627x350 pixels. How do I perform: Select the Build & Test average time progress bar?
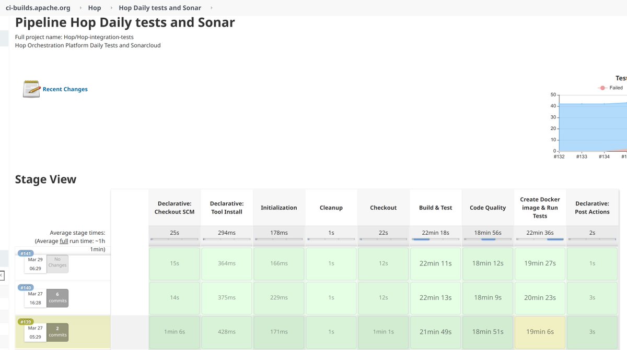click(x=436, y=239)
